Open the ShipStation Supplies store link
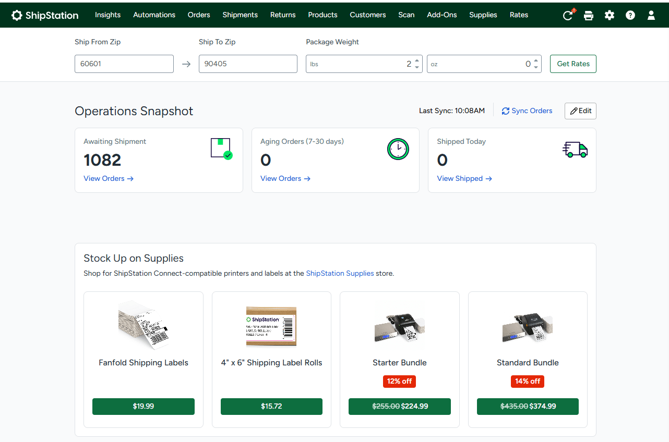The height and width of the screenshot is (442, 669). [340, 273]
